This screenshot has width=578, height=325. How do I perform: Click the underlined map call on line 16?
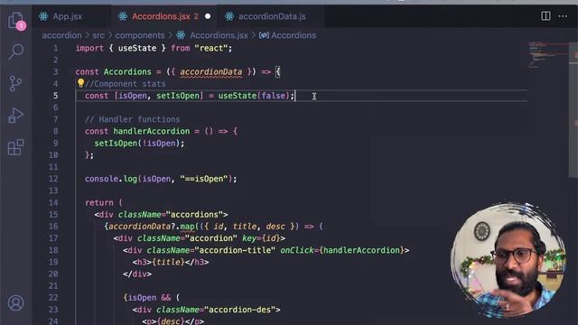point(187,227)
